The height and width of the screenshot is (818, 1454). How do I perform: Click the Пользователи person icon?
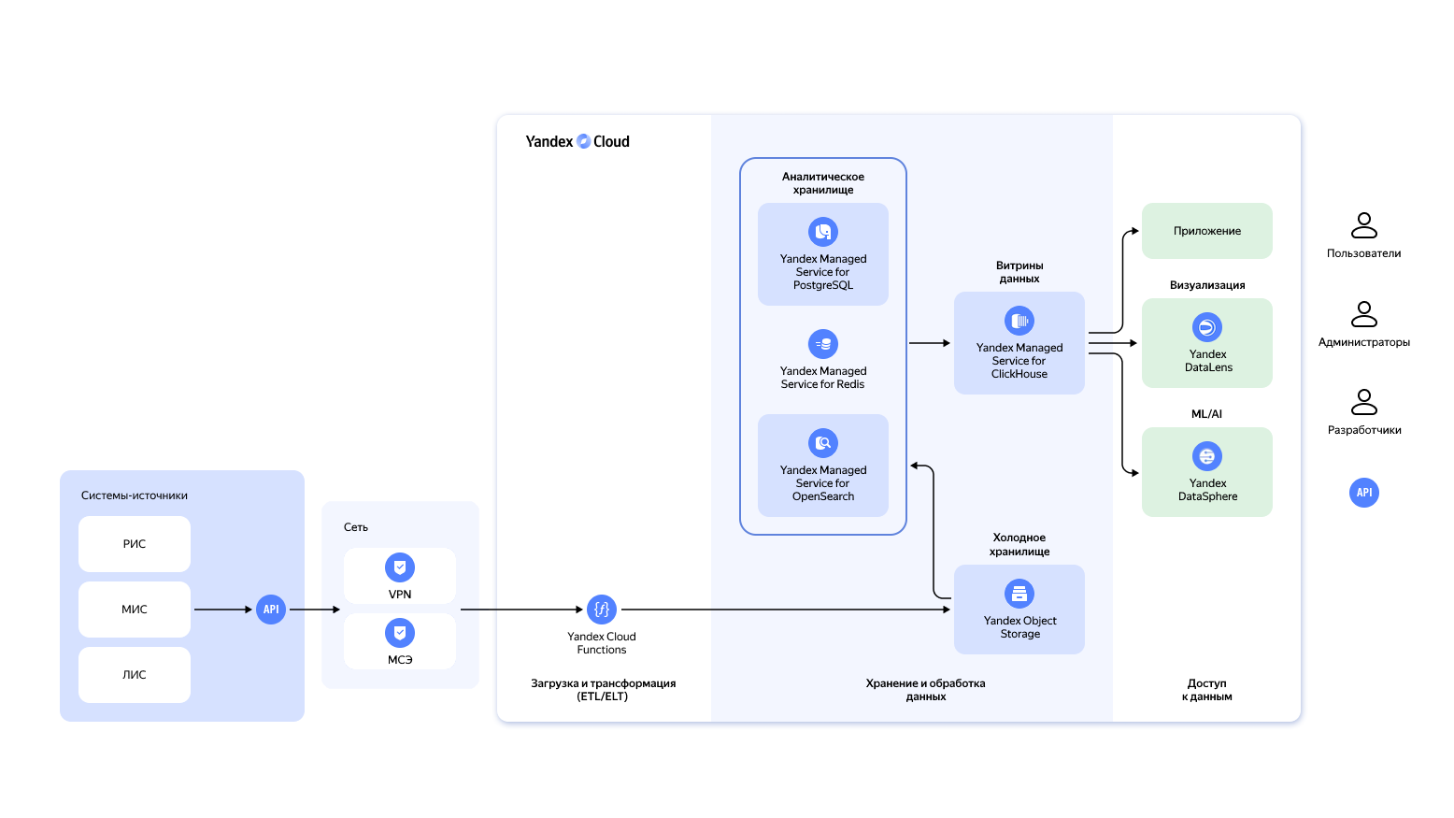1364,225
